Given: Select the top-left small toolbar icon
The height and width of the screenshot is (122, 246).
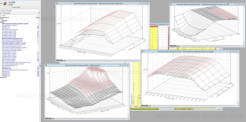Looking at the screenshot, I should [x=9, y=3].
